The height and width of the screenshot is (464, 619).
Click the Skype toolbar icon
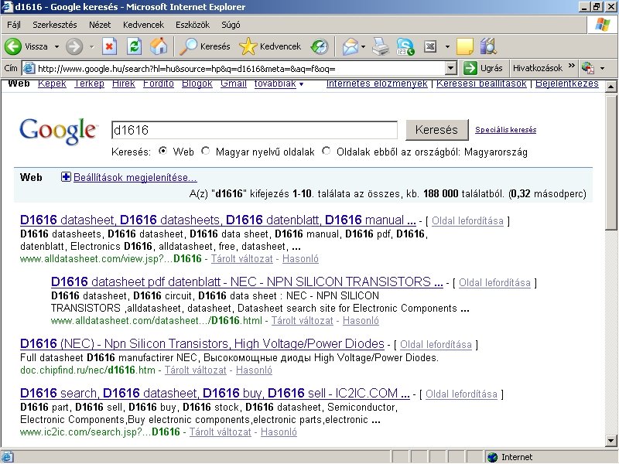[x=405, y=46]
